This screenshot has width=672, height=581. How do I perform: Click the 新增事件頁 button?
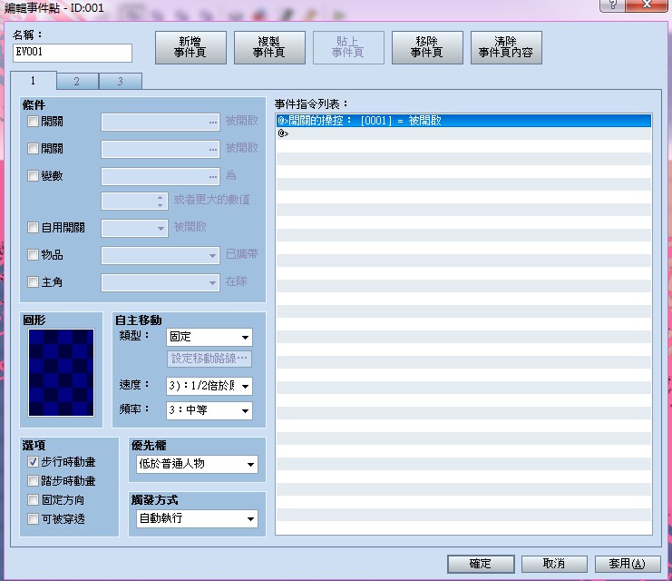pos(190,47)
